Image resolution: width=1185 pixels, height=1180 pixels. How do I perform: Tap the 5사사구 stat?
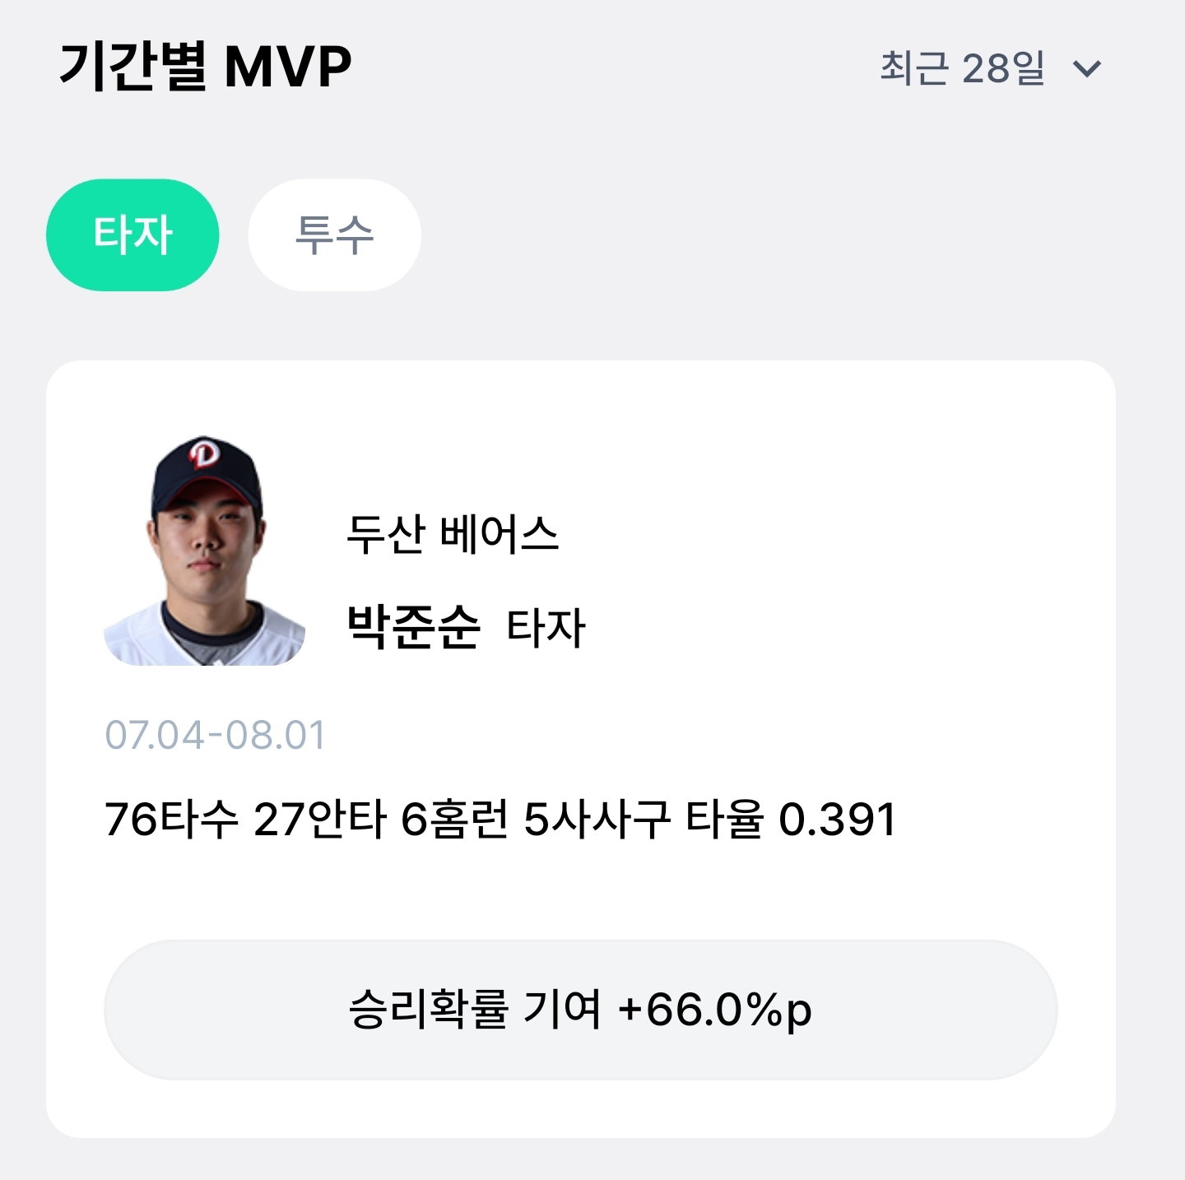pyautogui.click(x=597, y=820)
